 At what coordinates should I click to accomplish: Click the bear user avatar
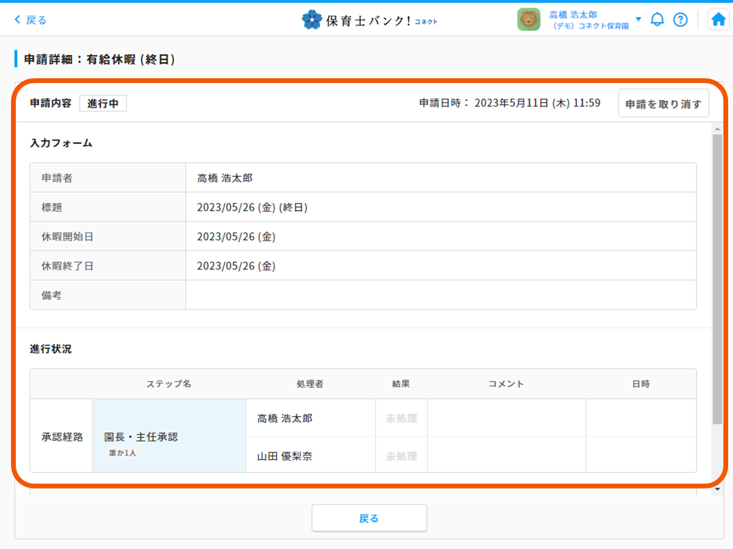coord(528,20)
